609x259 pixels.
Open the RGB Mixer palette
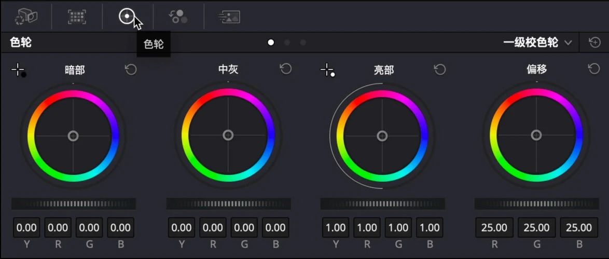tap(178, 17)
